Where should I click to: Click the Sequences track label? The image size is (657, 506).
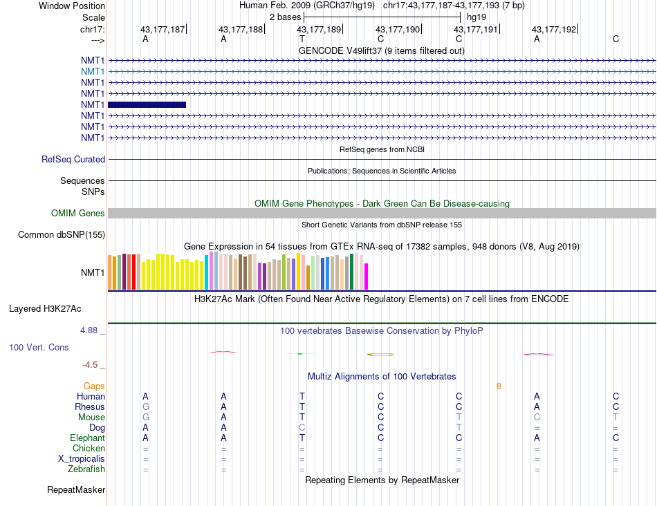tap(82, 180)
